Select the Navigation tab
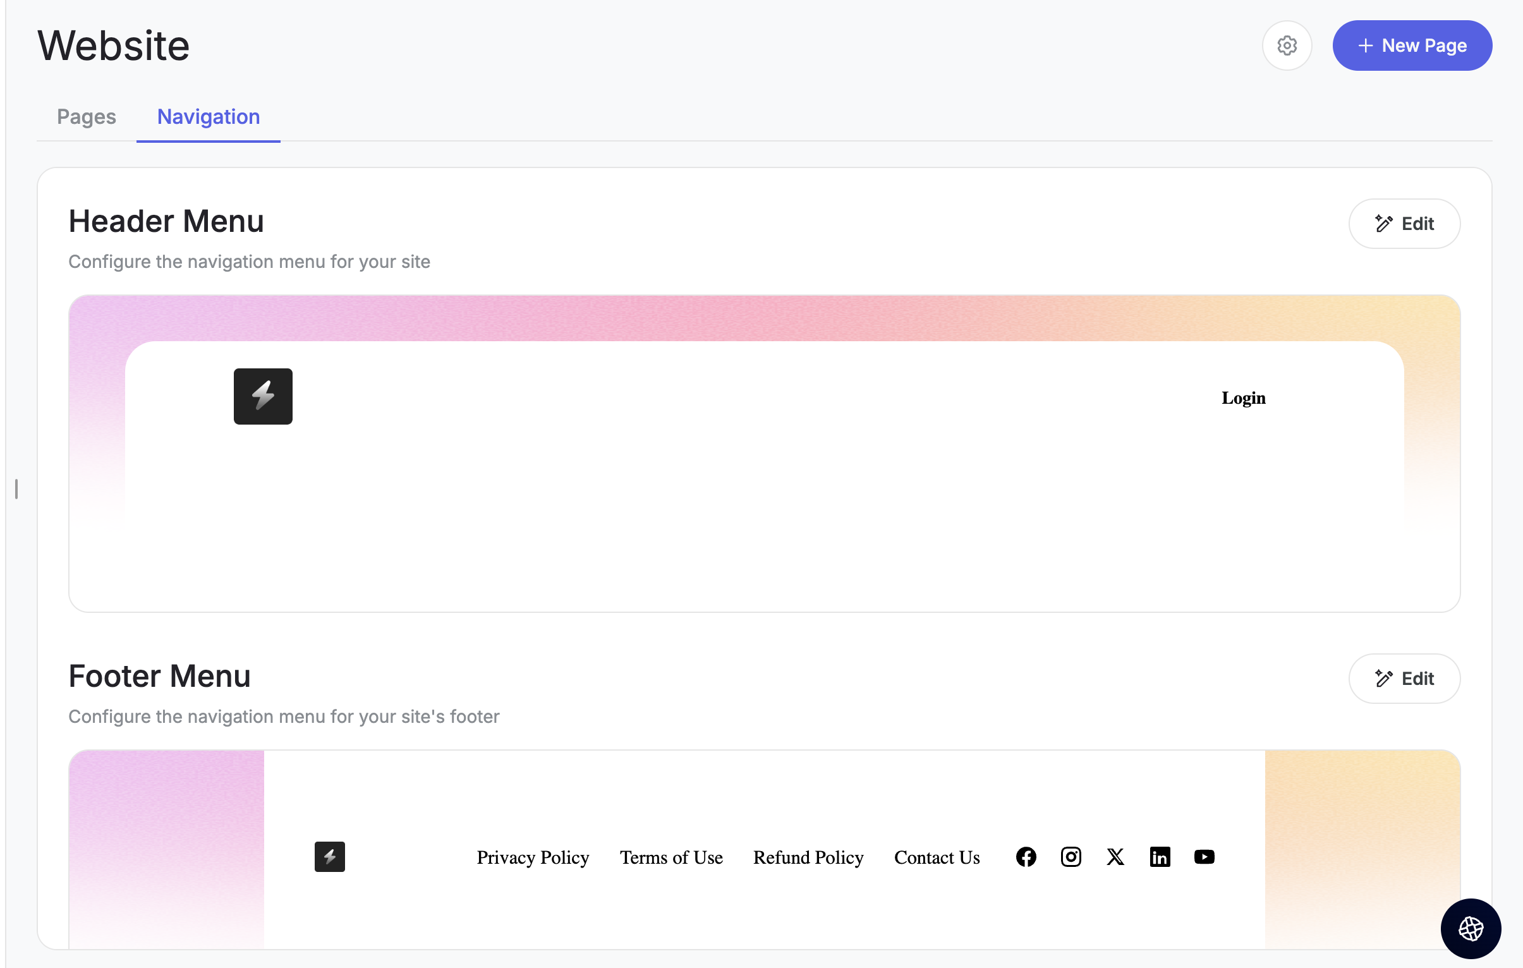Viewport: 1523px width, 968px height. pyautogui.click(x=208, y=117)
